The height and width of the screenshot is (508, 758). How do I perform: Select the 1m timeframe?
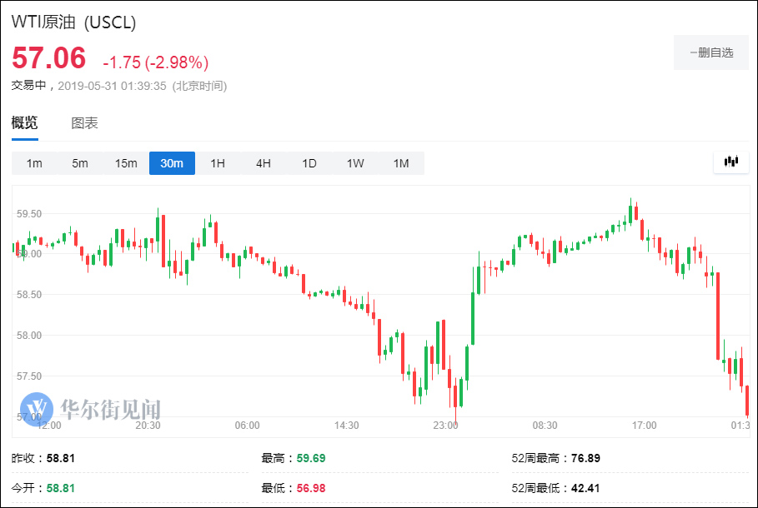34,163
